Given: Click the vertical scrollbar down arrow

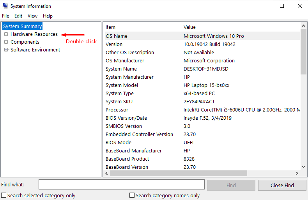Looking at the screenshot, I should (303, 167).
